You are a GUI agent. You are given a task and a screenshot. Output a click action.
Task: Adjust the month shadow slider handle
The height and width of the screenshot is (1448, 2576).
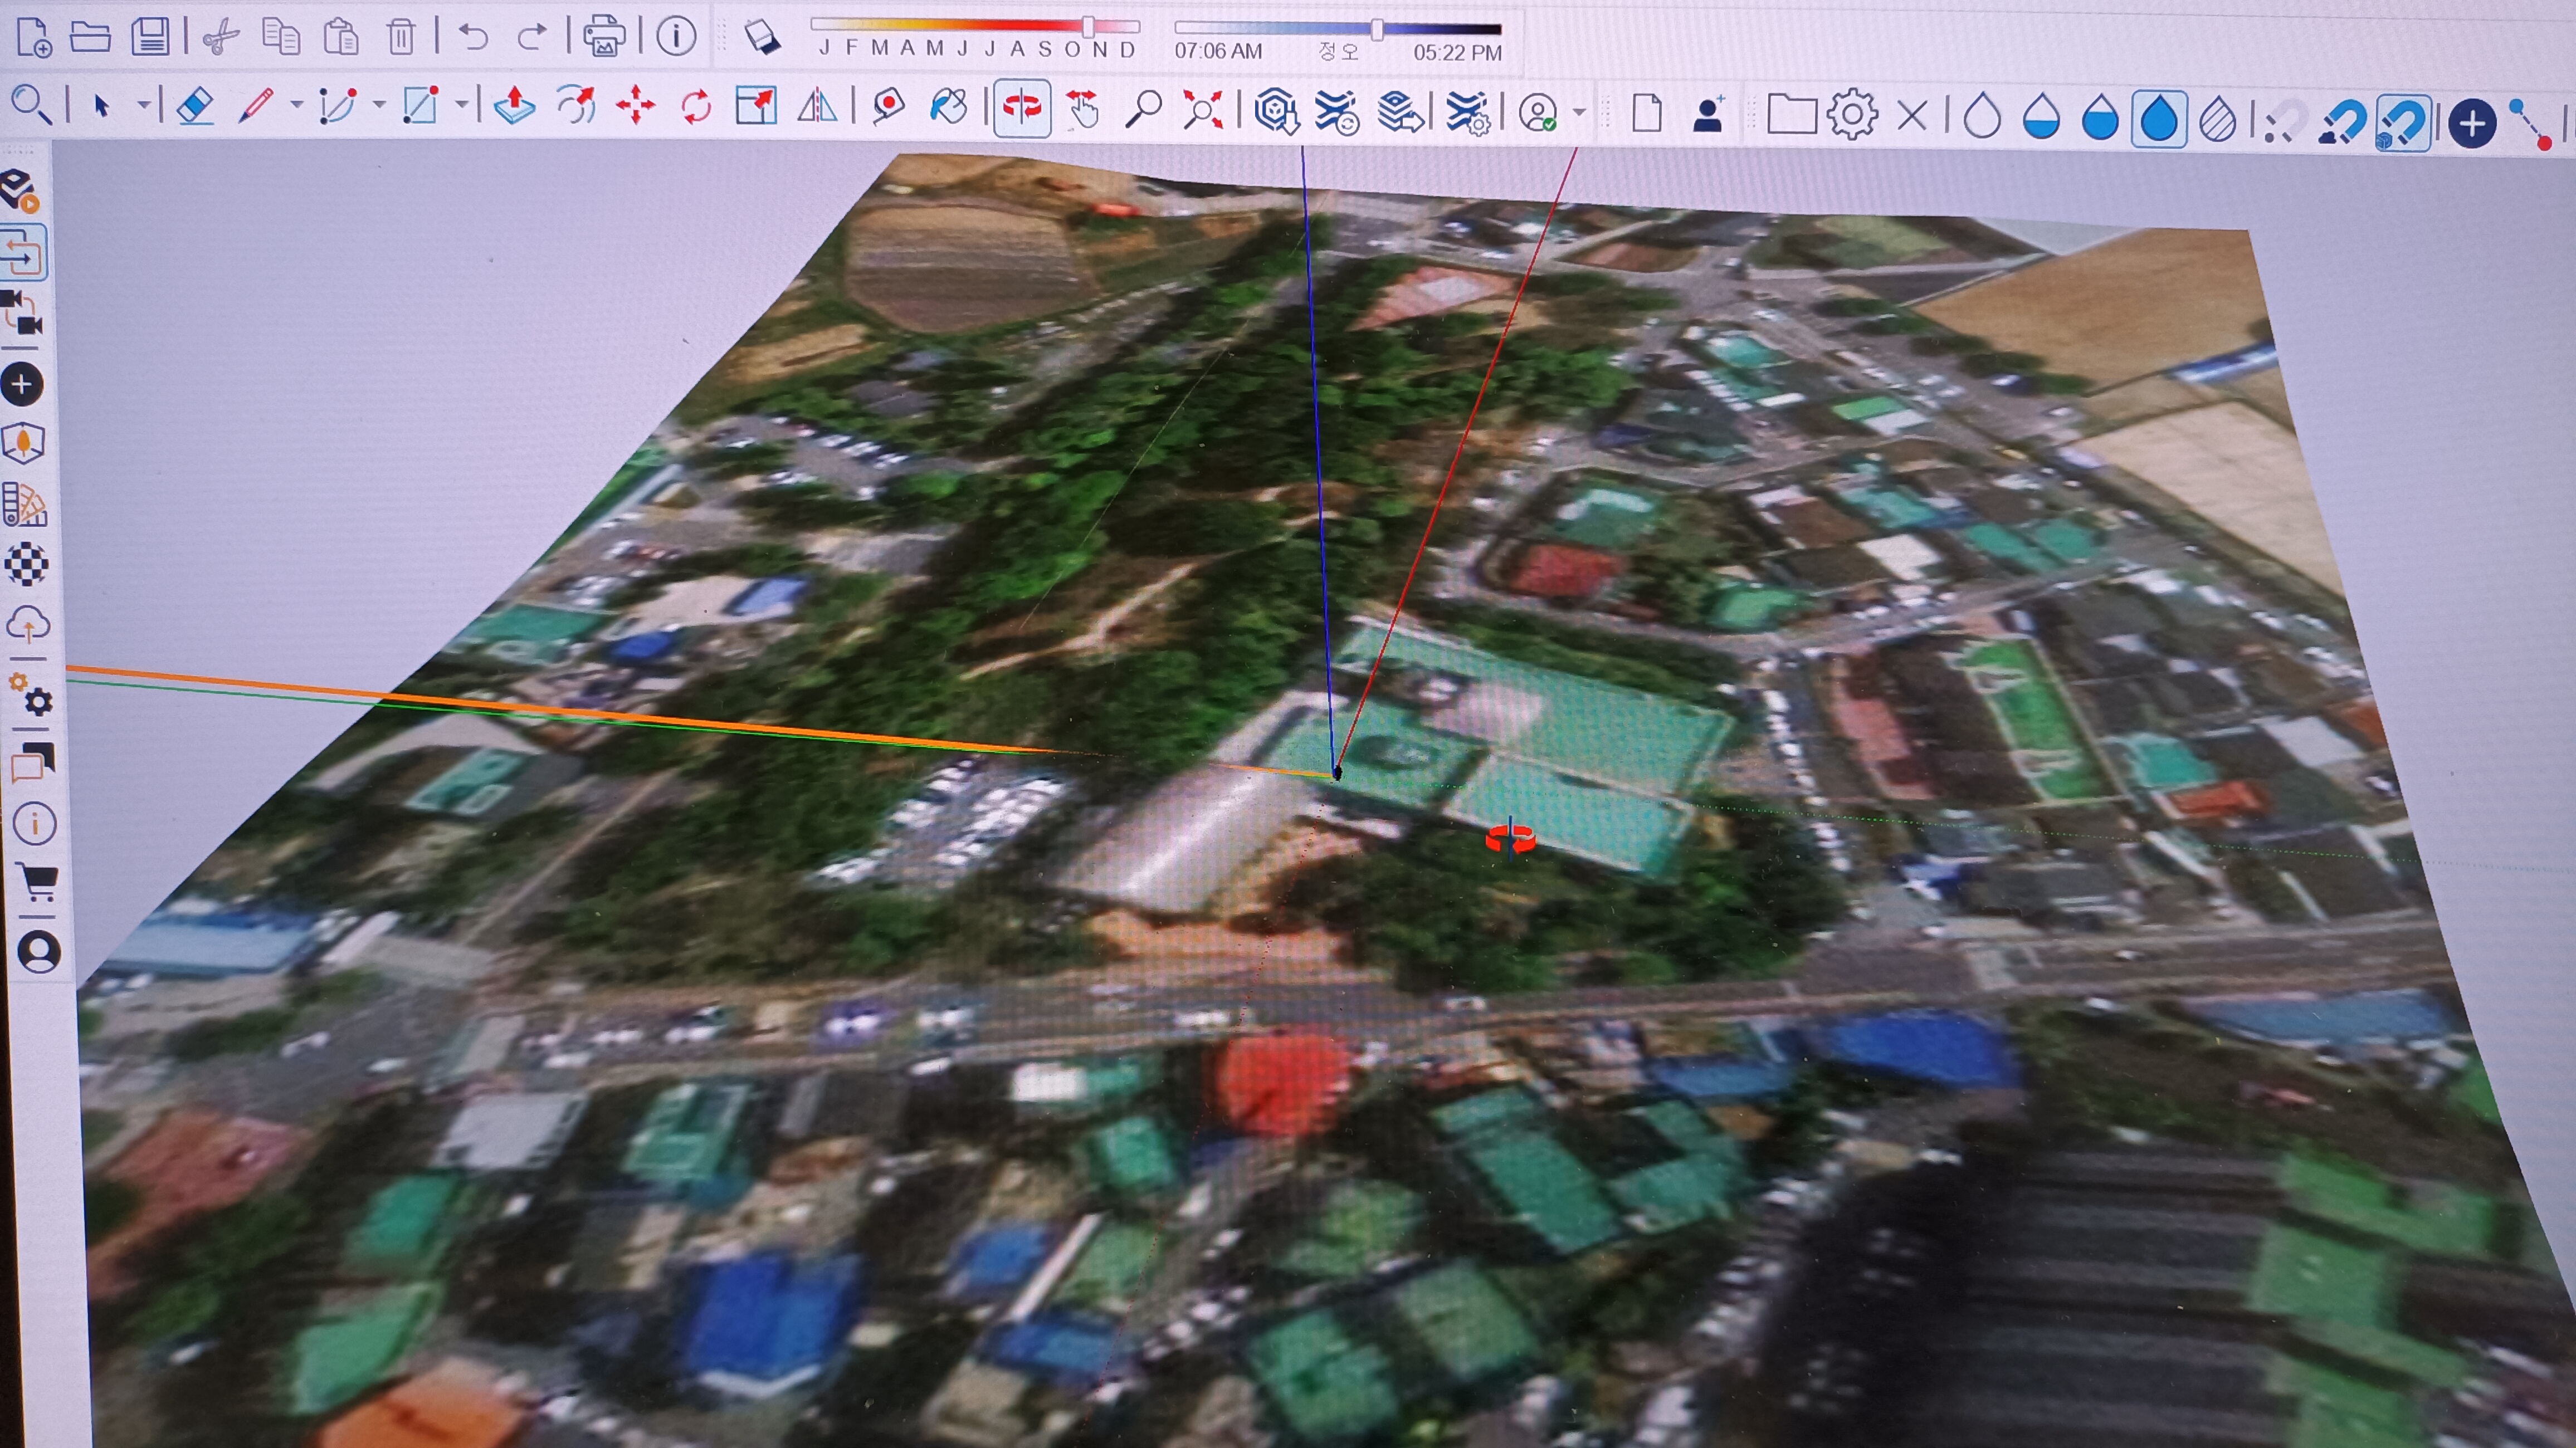coord(1088,26)
